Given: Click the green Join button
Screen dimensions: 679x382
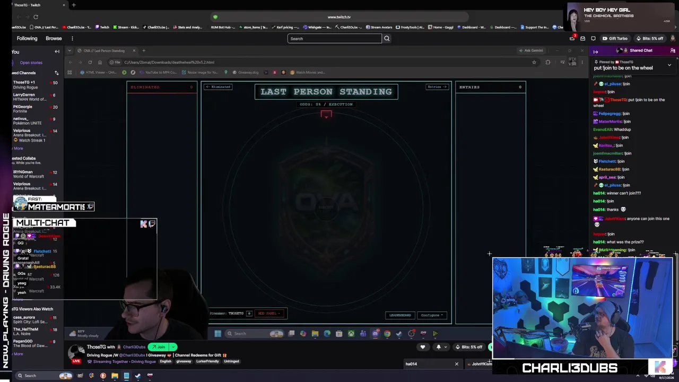Looking at the screenshot, I should tap(158, 347).
